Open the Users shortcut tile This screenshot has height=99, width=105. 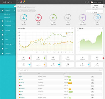[24, 58]
